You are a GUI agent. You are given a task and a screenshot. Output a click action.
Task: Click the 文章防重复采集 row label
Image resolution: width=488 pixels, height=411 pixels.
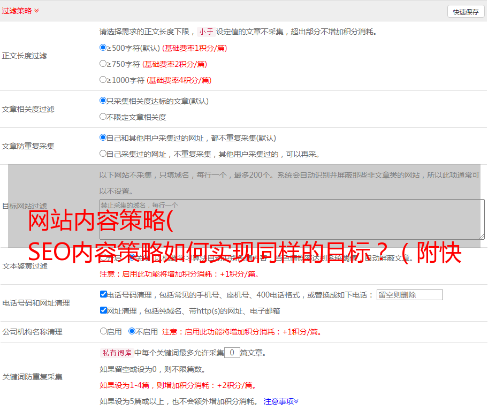[28, 146]
